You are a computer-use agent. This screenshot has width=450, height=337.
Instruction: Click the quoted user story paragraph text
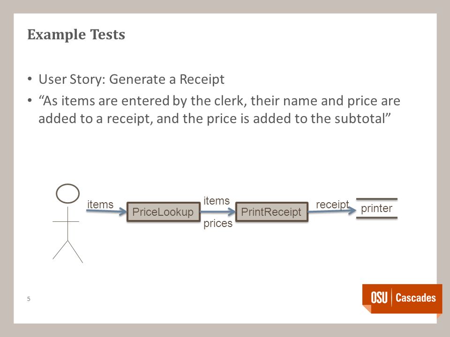(x=219, y=110)
